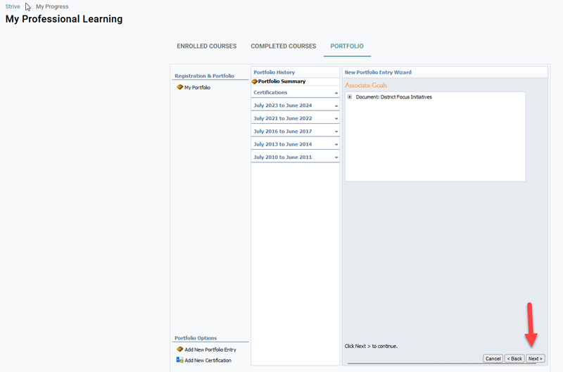The width and height of the screenshot is (563, 372).
Task: Cancel the New Portfolio Entry Wizard
Action: pos(493,359)
